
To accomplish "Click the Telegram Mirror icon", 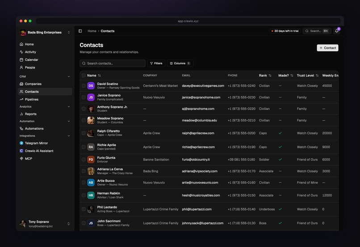I will pyautogui.click(x=21, y=143).
